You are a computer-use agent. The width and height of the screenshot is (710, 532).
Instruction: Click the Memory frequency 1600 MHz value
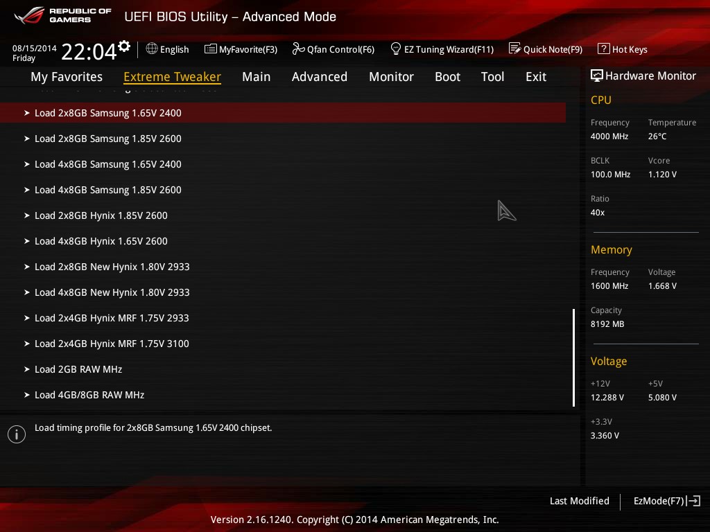tap(609, 286)
